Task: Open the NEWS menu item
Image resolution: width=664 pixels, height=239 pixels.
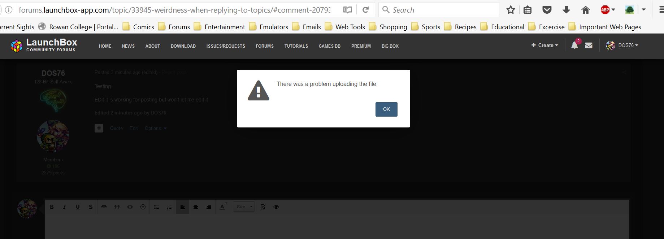Action: point(128,46)
